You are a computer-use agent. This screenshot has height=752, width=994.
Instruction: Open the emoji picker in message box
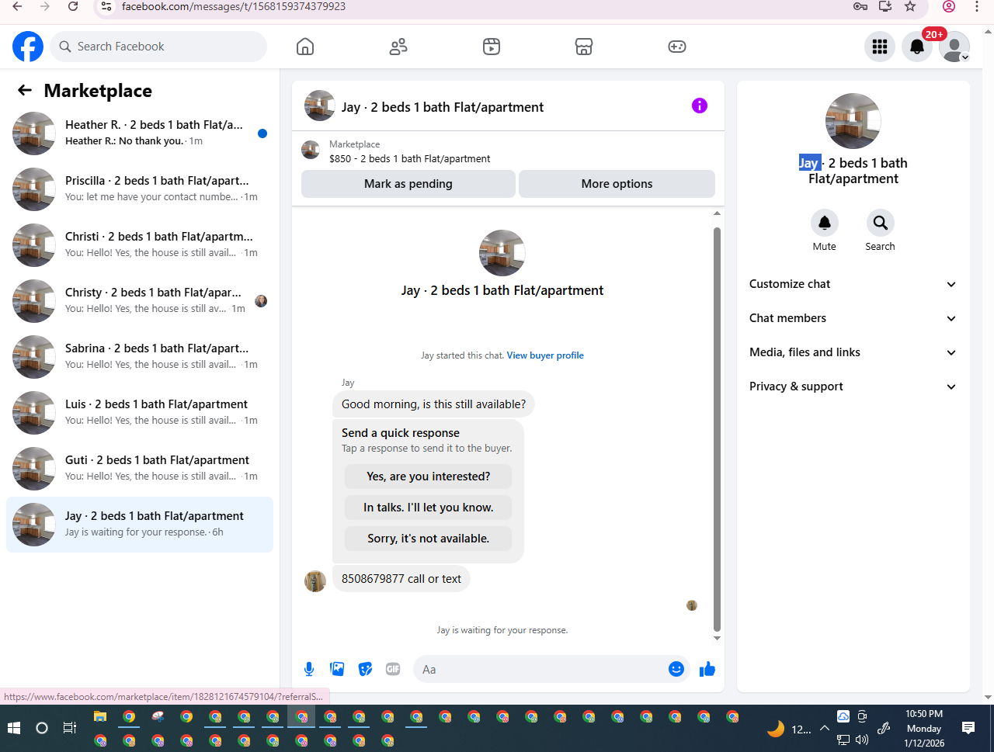point(676,669)
